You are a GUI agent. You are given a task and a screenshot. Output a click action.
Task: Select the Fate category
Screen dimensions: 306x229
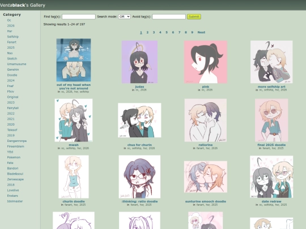pos(10,163)
